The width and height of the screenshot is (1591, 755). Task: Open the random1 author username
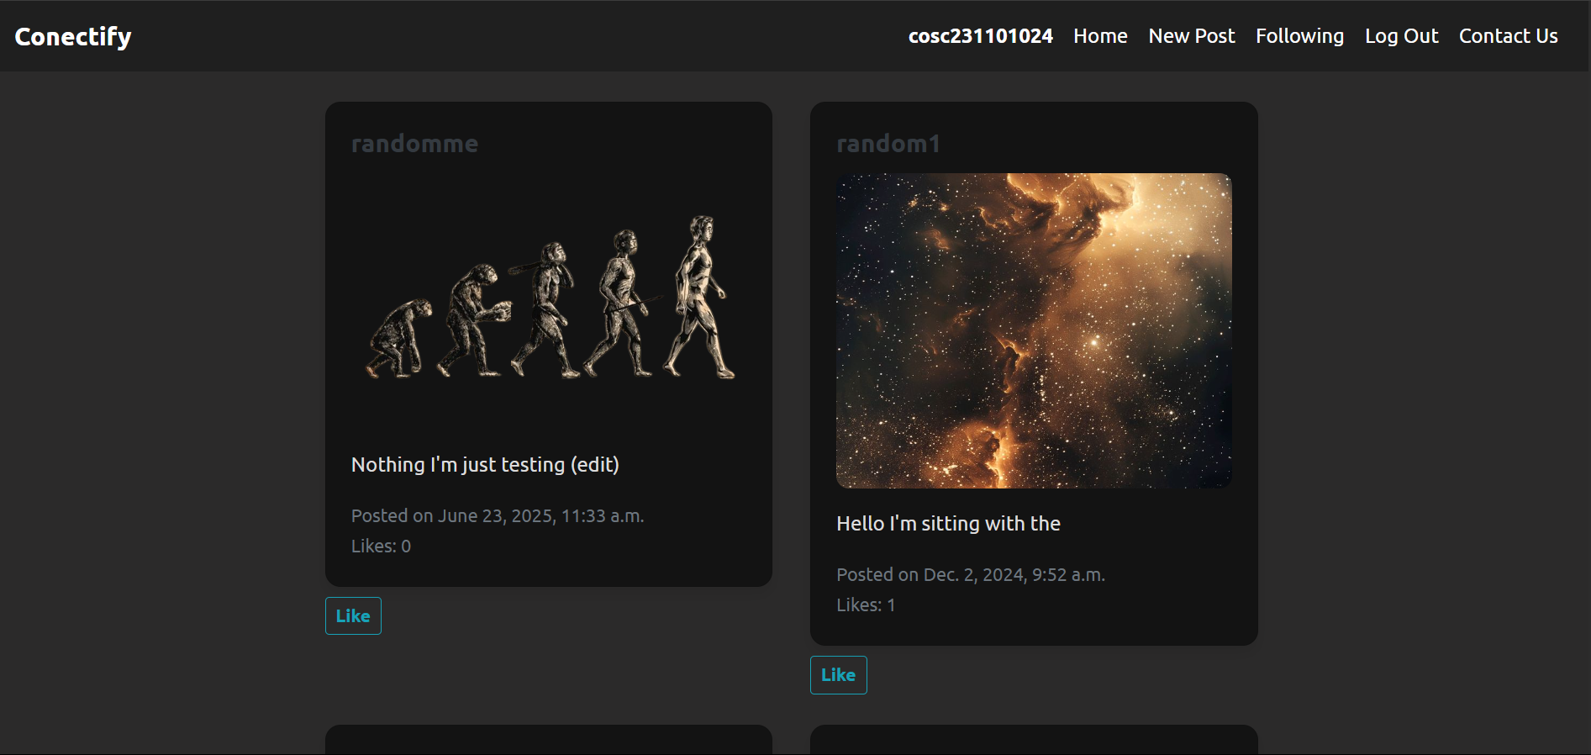point(888,144)
